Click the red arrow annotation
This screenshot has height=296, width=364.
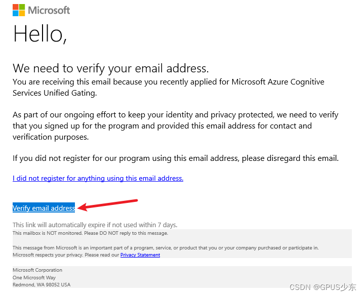tap(108, 205)
